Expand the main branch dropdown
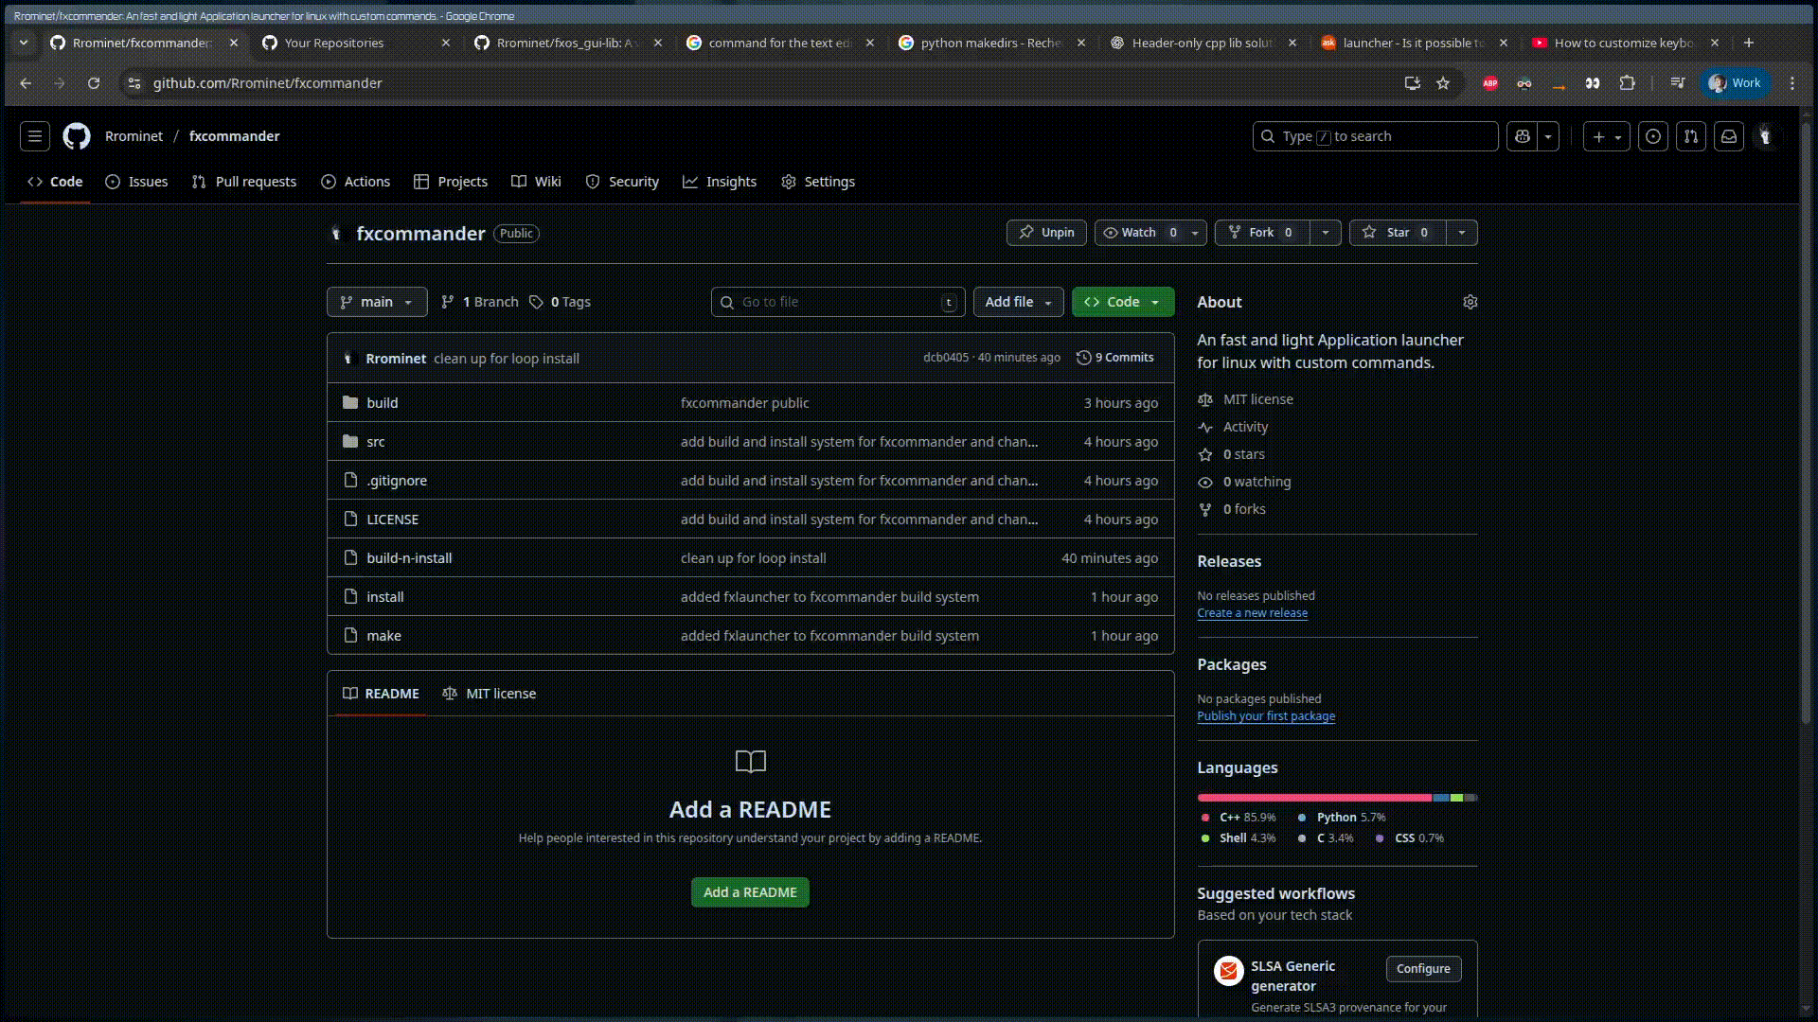Image resolution: width=1818 pixels, height=1022 pixels. (x=377, y=302)
